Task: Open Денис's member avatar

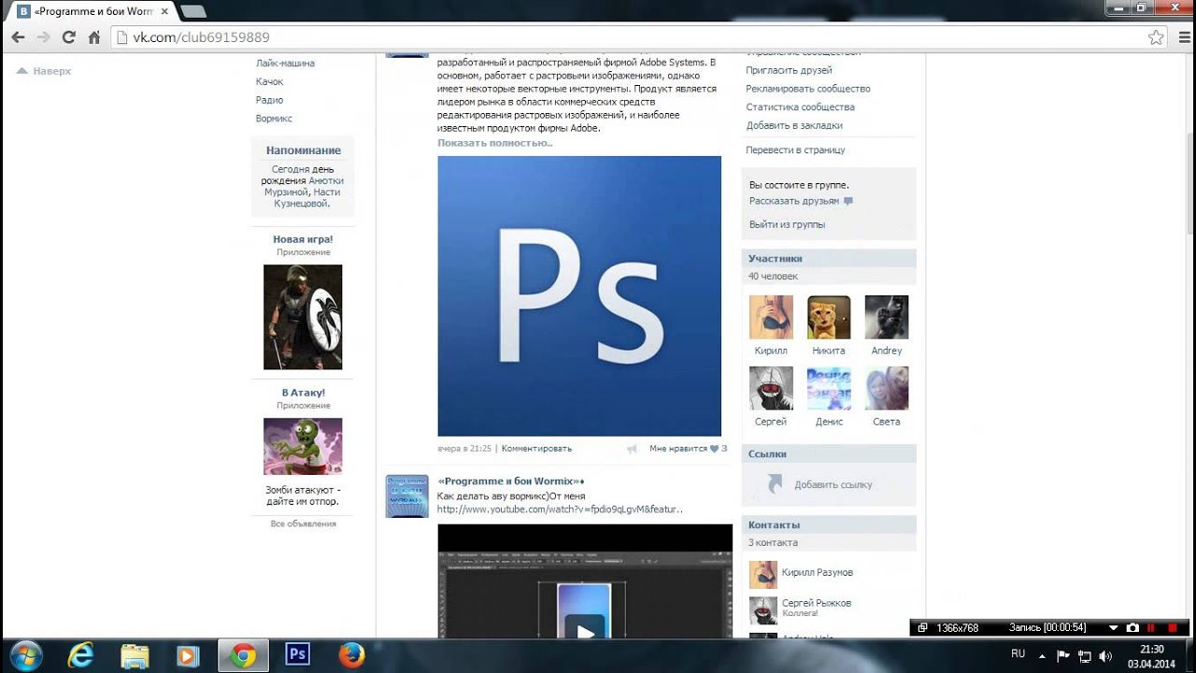Action: 829,388
